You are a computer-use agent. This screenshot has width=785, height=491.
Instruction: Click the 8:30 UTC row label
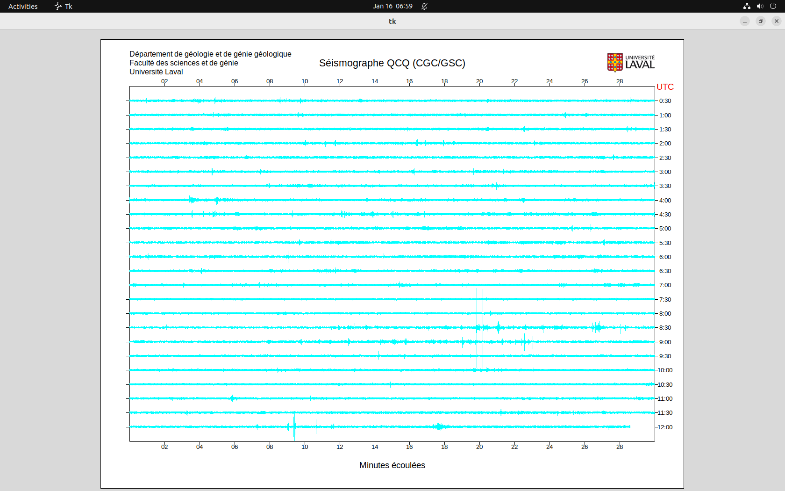pyautogui.click(x=665, y=328)
